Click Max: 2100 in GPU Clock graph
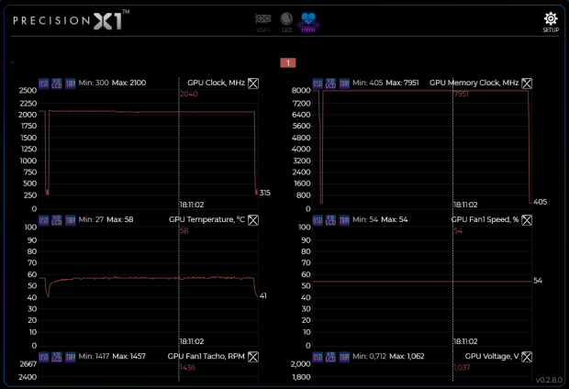Viewport: 569px width, 389px height. pos(128,83)
